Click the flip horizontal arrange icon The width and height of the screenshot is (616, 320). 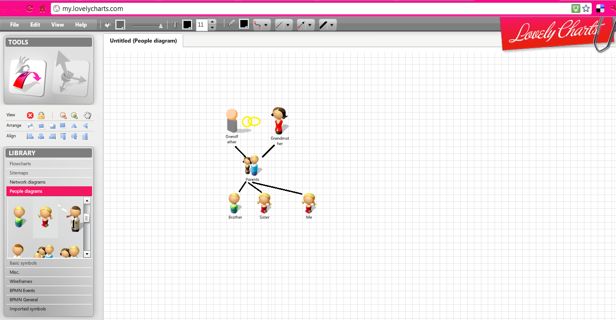pyautogui.click(x=74, y=125)
